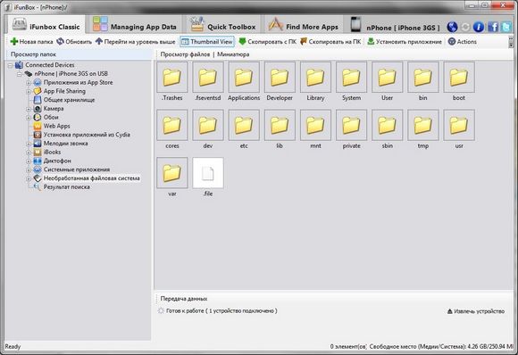
Task: Expand the Диктофон tree node
Action: 29,161
